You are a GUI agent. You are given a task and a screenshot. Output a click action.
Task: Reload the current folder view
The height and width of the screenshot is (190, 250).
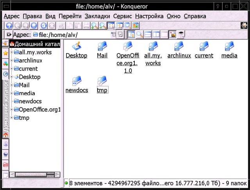pos(43,25)
